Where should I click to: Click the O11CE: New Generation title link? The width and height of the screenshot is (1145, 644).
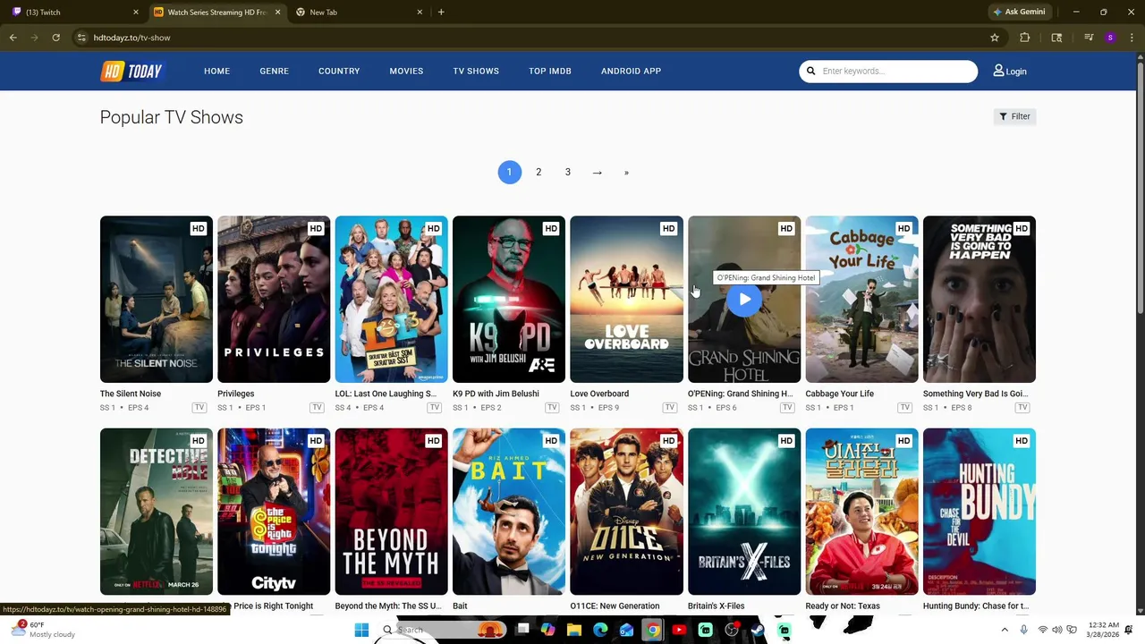click(615, 606)
